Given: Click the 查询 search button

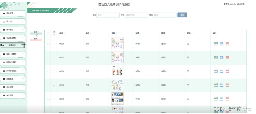Looking at the screenshot, I should (182, 15).
